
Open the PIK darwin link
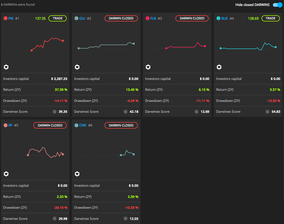click(x=11, y=18)
